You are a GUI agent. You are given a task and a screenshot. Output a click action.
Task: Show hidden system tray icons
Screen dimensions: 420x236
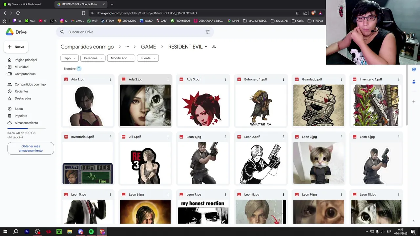[x=367, y=232]
